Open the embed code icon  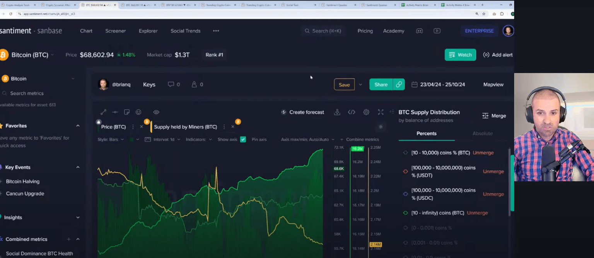(352, 112)
